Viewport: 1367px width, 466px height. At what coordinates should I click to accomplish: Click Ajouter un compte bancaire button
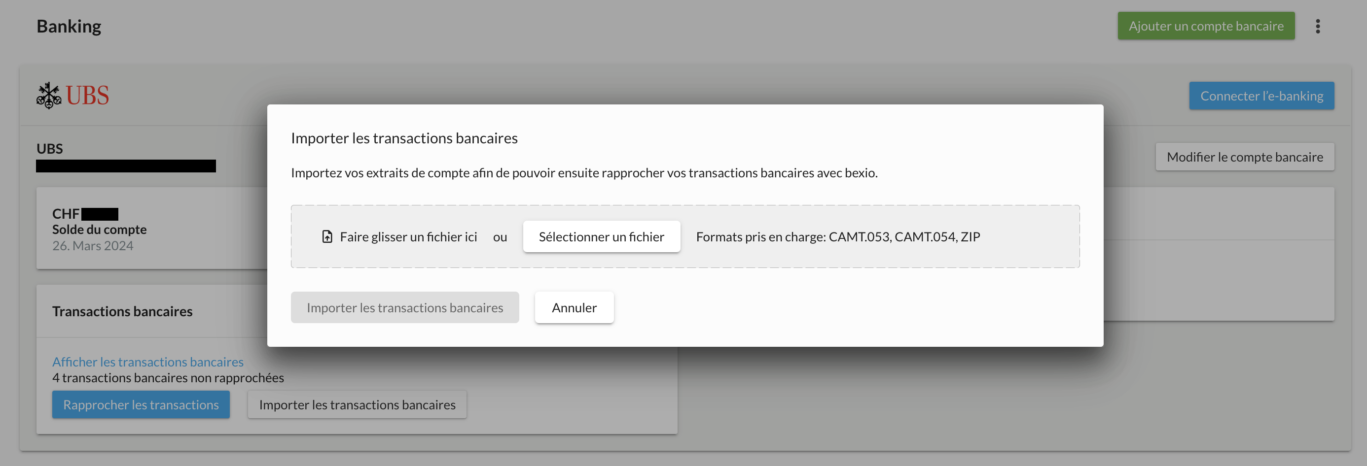(x=1206, y=26)
